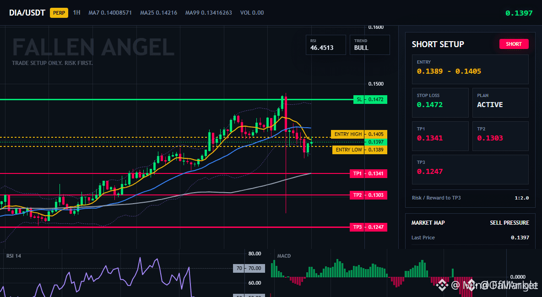The width and height of the screenshot is (542, 297).
Task: Click the SHORT SETUP heading
Action: point(438,44)
